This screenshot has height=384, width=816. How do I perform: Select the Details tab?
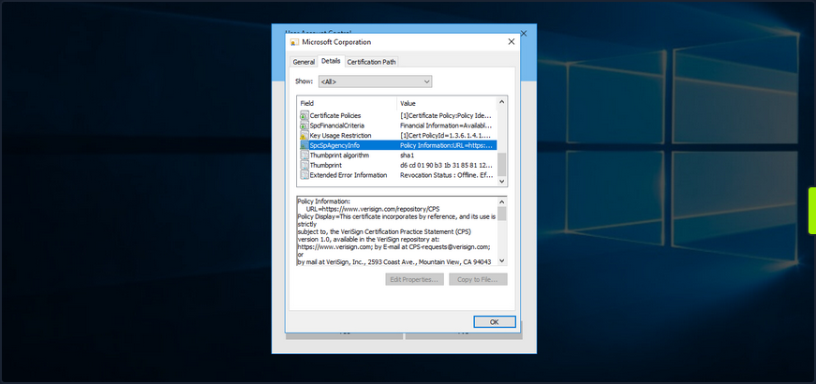(x=331, y=61)
